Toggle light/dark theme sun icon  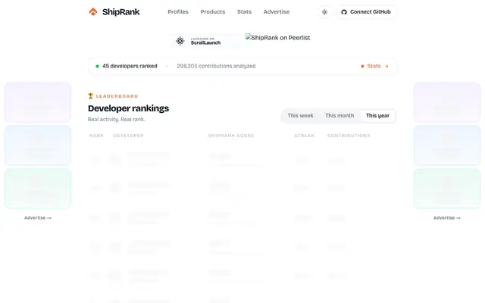[324, 12]
